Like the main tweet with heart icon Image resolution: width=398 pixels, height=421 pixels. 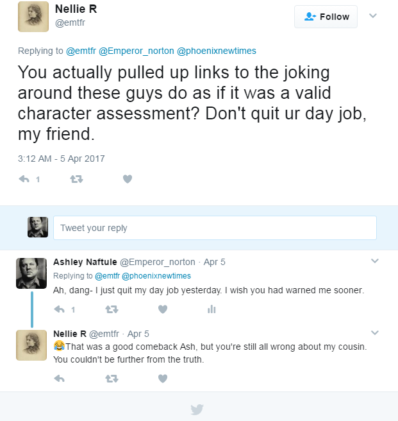127,180
